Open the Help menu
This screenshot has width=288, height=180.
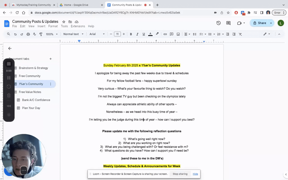pos(91,26)
